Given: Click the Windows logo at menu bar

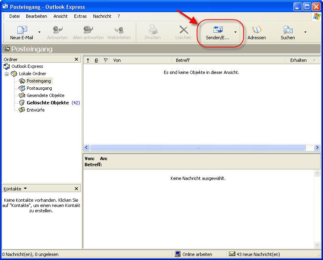Looking at the screenshot, I should pos(317,17).
